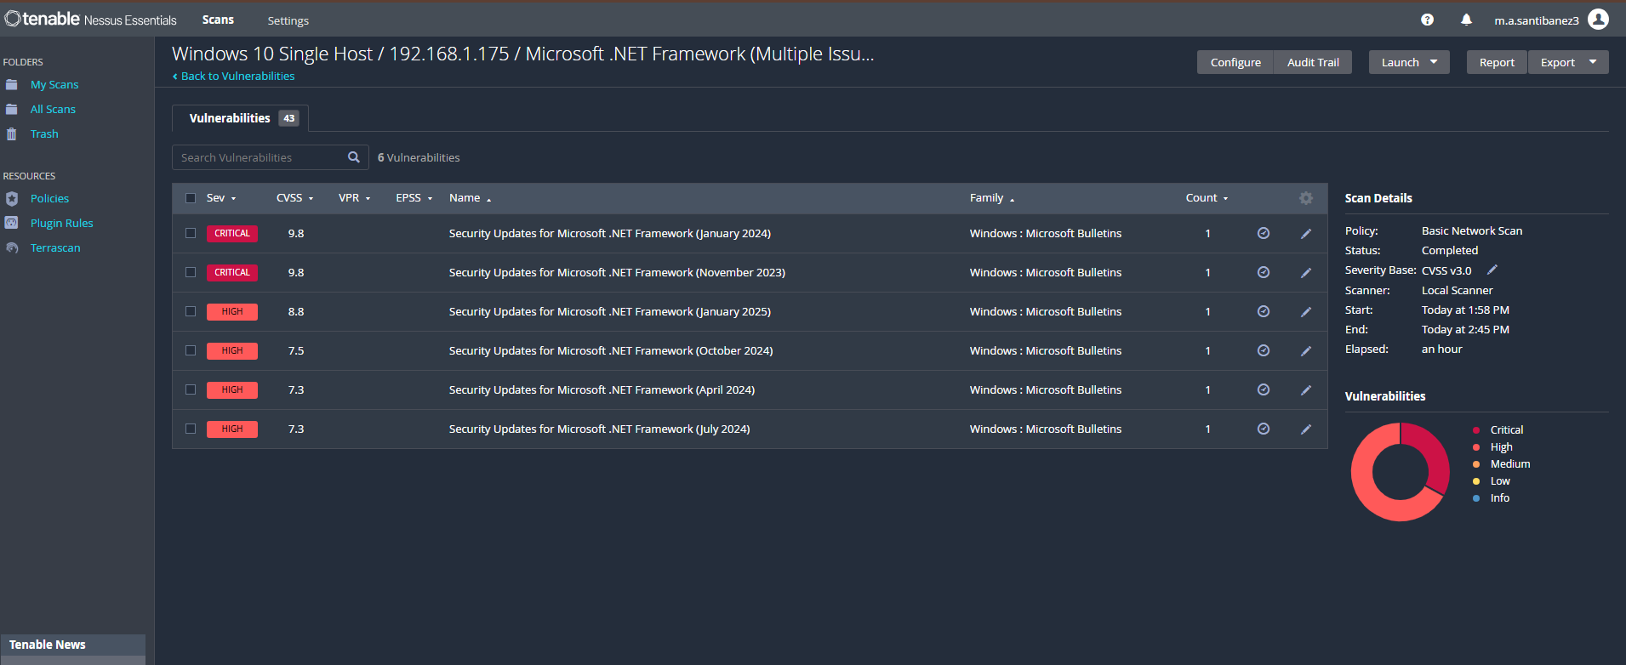Click the Critical legend color dot
The image size is (1626, 665).
coord(1476,430)
